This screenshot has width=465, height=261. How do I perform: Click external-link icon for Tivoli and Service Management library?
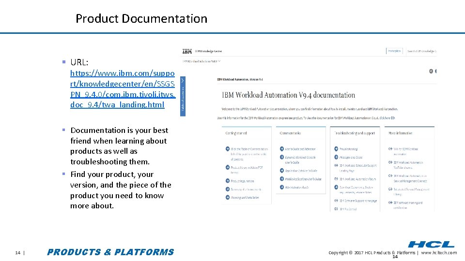click(x=390, y=189)
